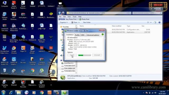This screenshot has width=169, height=95.
Task: Select BlueStacks desktop icon
Action: click(x=51, y=15)
